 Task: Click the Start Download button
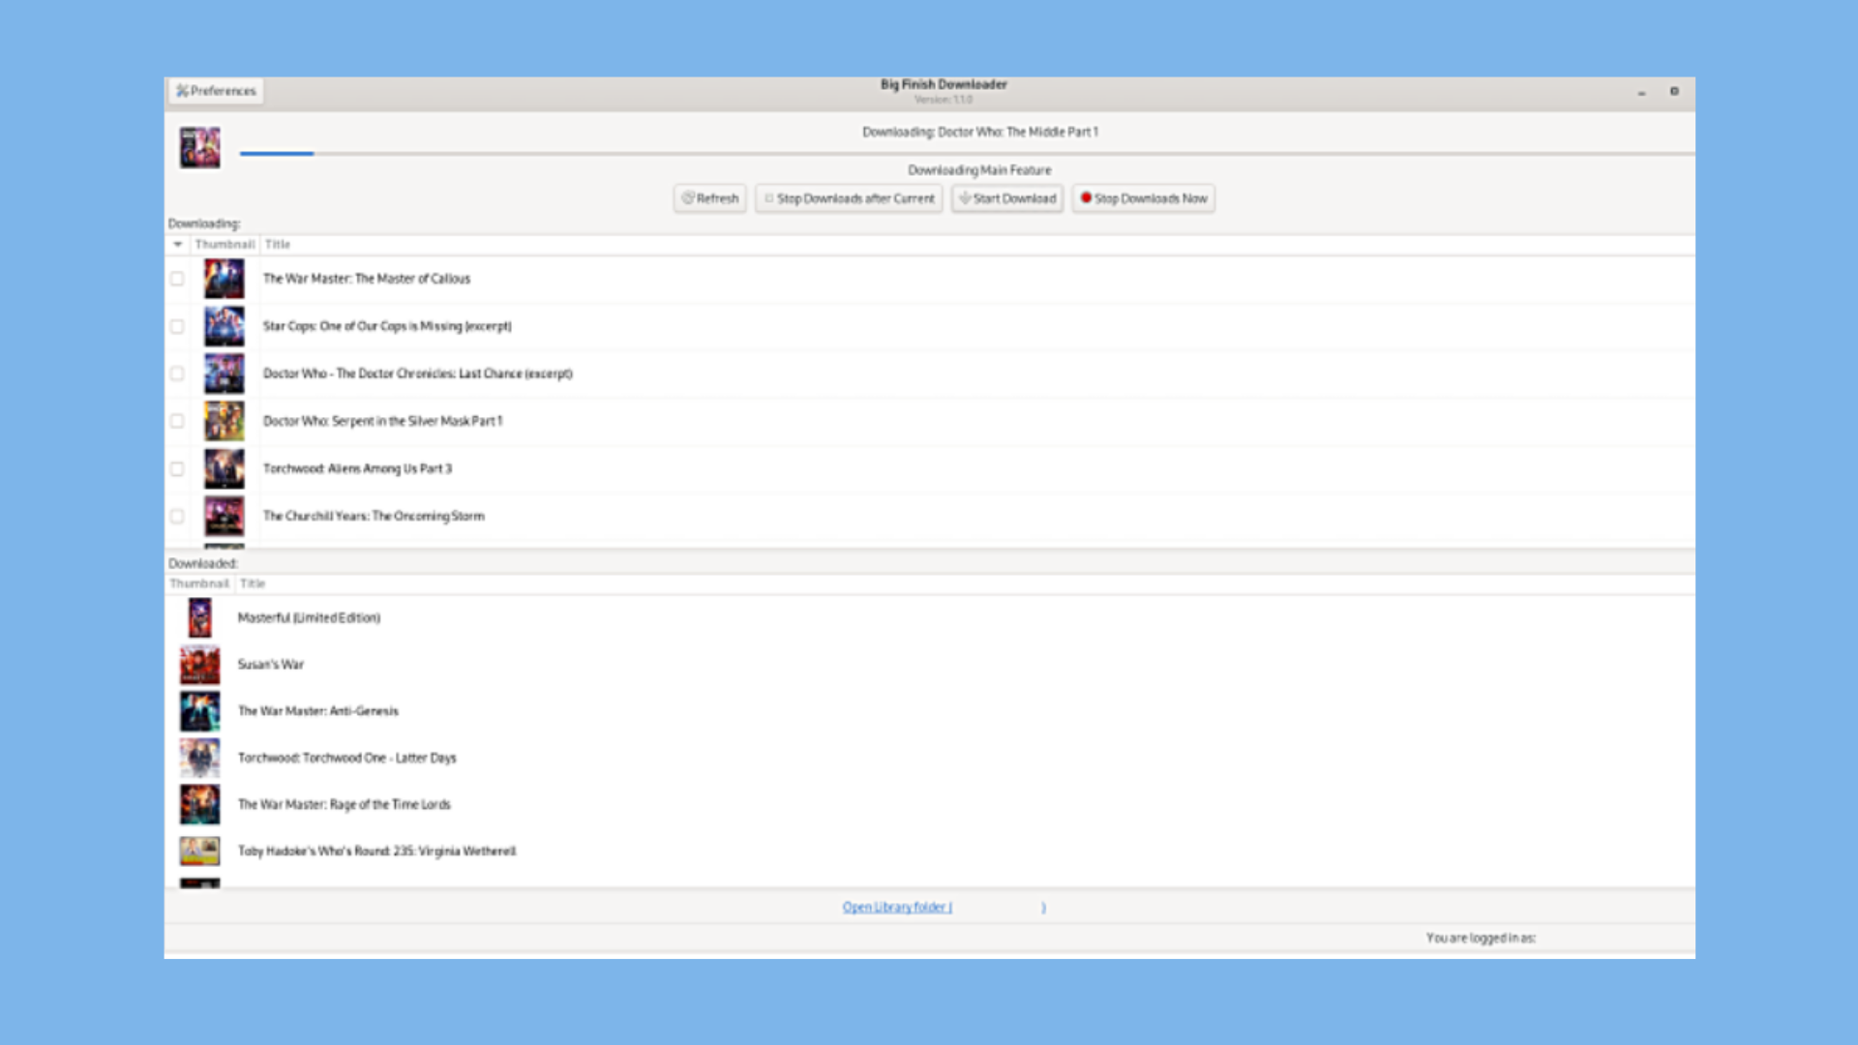(1006, 198)
